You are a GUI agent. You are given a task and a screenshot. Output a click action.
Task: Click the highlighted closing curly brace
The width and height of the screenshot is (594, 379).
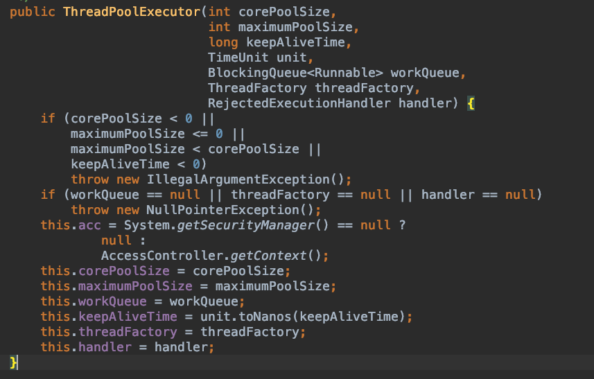pyautogui.click(x=14, y=362)
